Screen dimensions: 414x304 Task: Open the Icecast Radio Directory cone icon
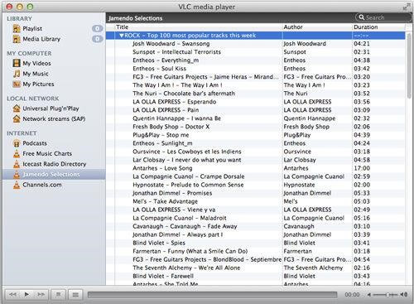[x=17, y=164]
